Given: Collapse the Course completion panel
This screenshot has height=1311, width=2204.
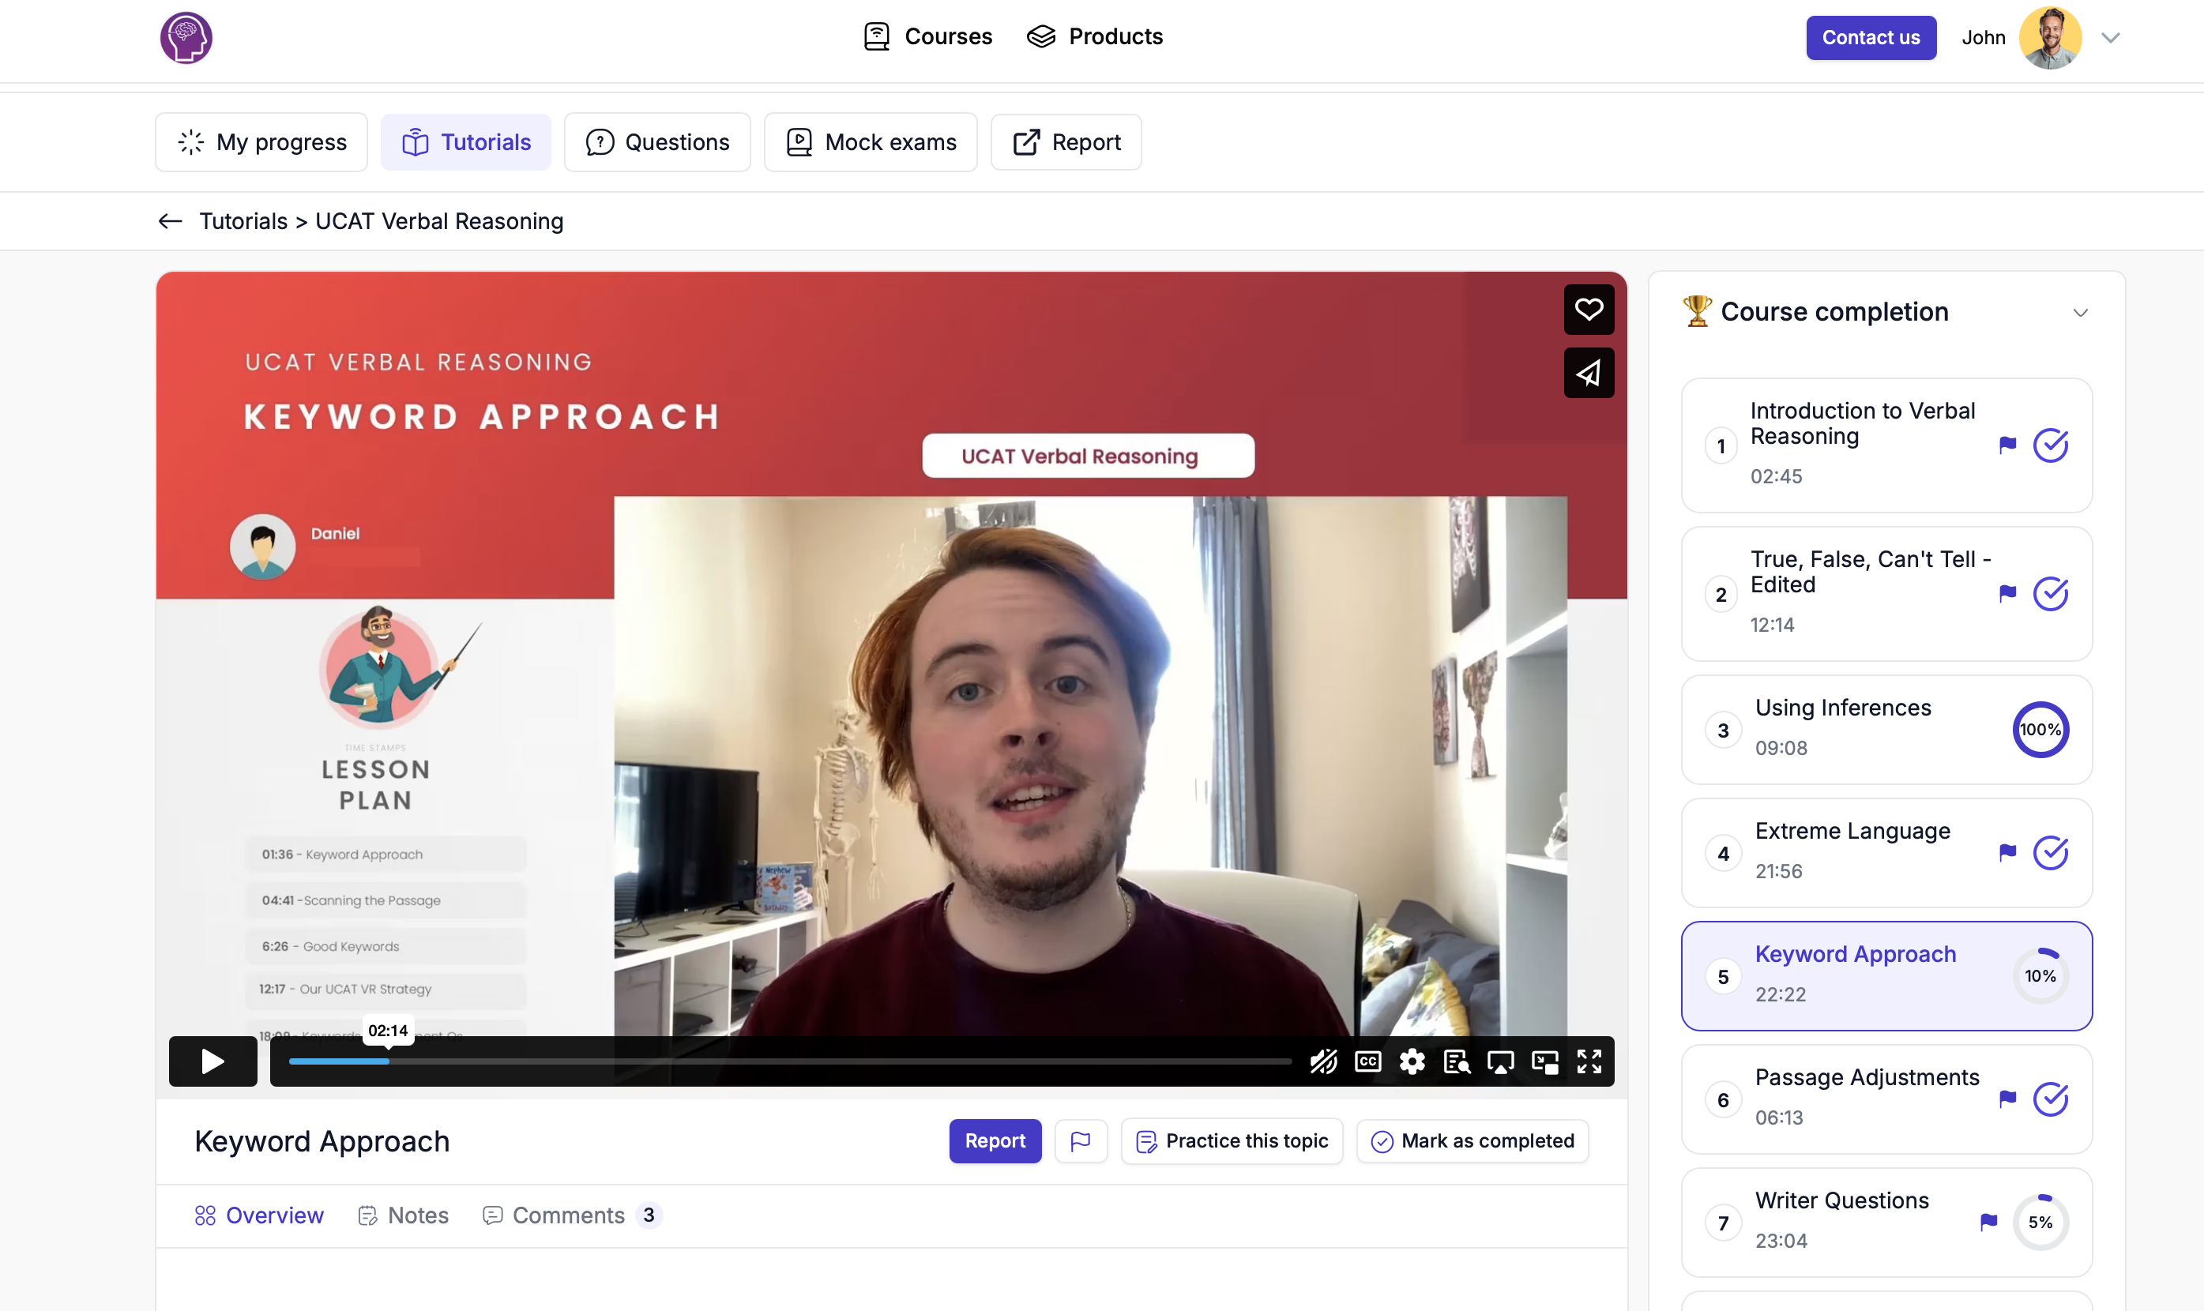Looking at the screenshot, I should [2080, 313].
